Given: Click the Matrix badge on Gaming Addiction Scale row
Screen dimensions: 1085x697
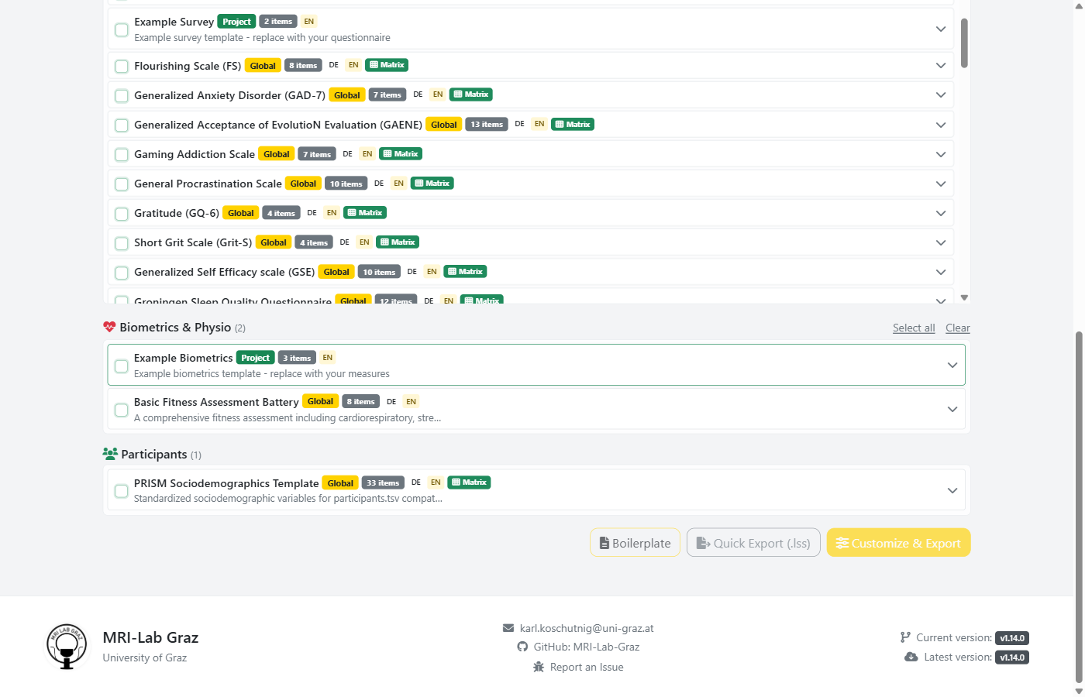Looking at the screenshot, I should pyautogui.click(x=401, y=153).
